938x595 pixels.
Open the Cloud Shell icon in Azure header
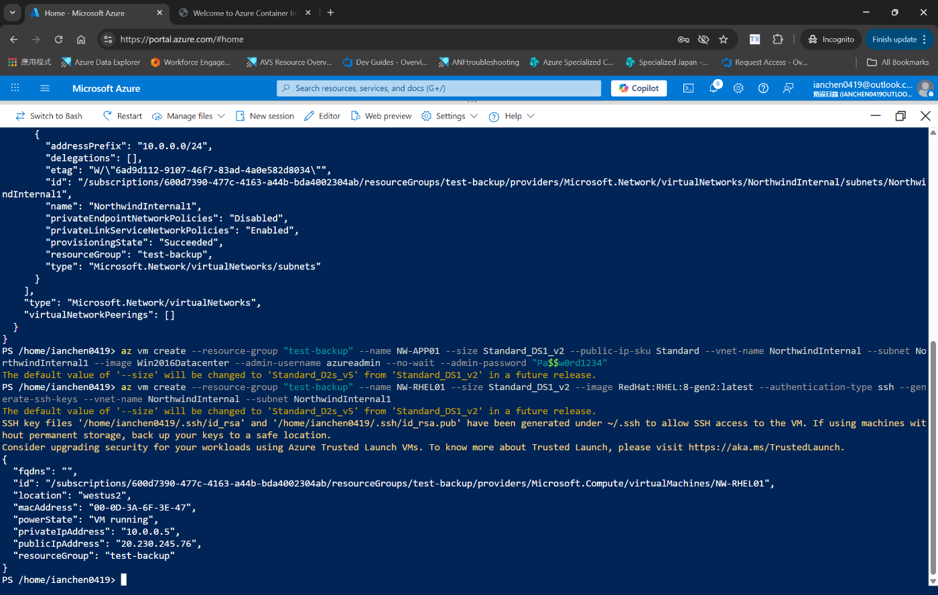(x=688, y=88)
